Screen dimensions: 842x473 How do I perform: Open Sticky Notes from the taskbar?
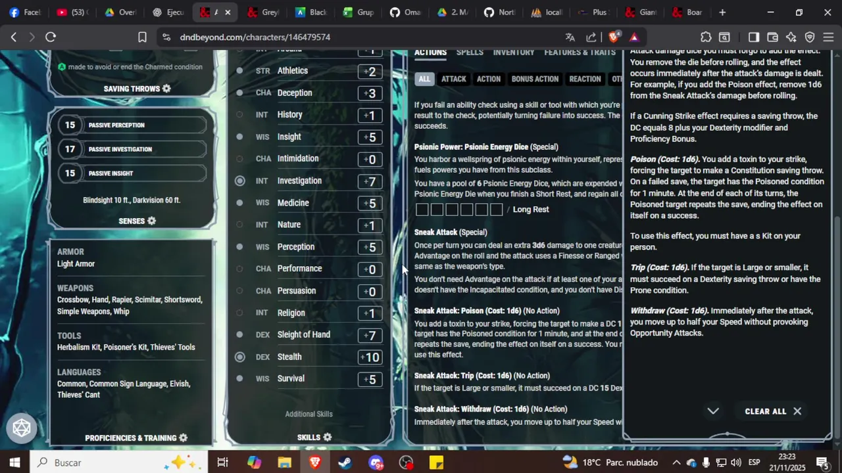tap(436, 462)
